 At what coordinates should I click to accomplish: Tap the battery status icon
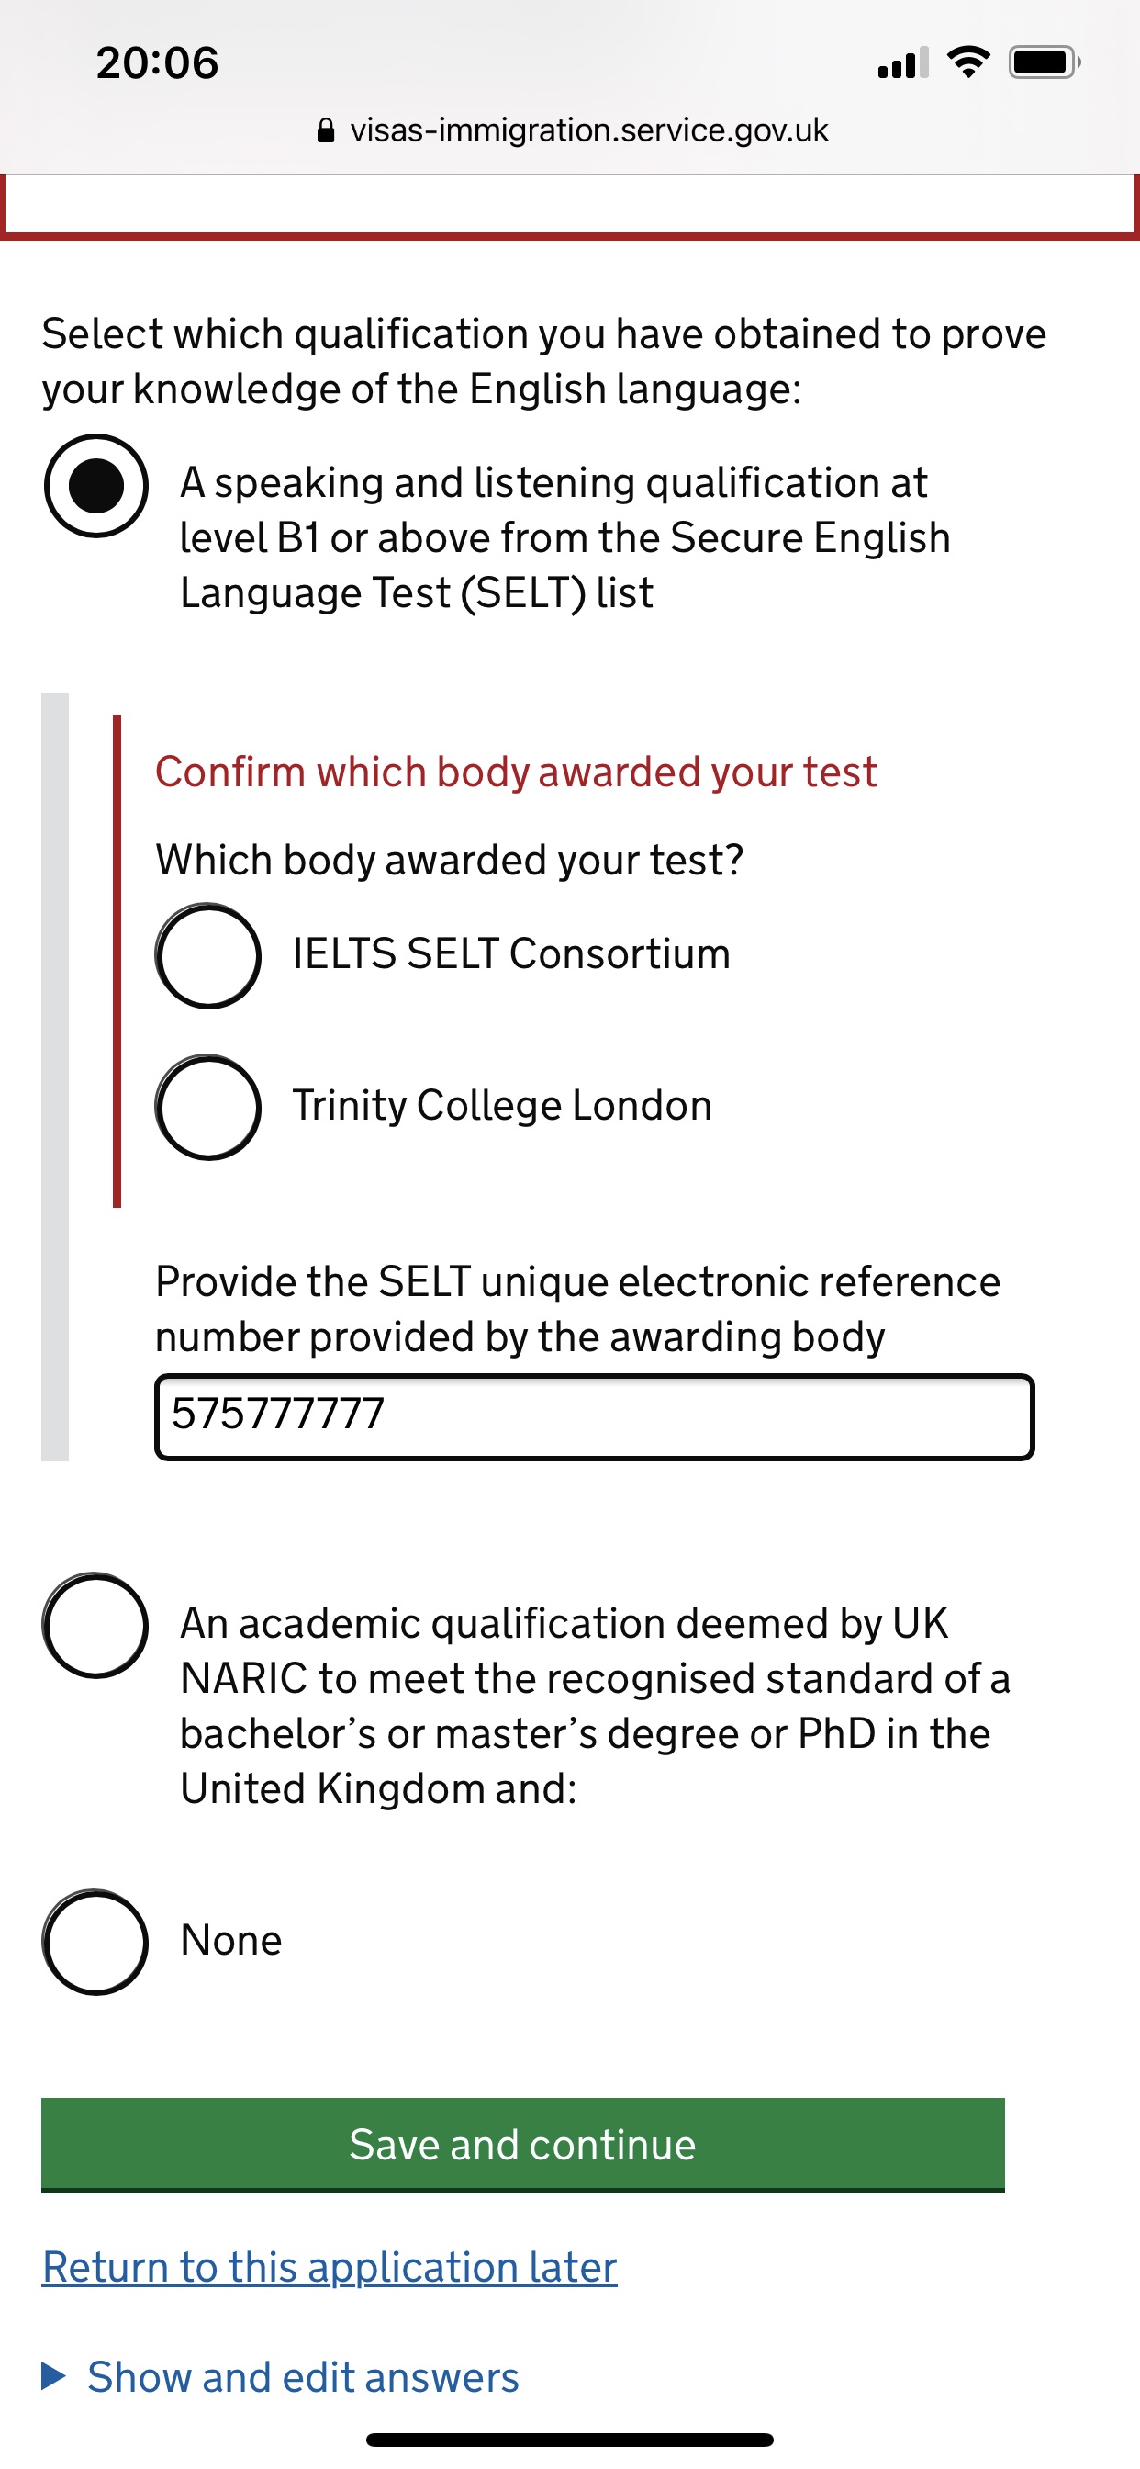[1044, 63]
